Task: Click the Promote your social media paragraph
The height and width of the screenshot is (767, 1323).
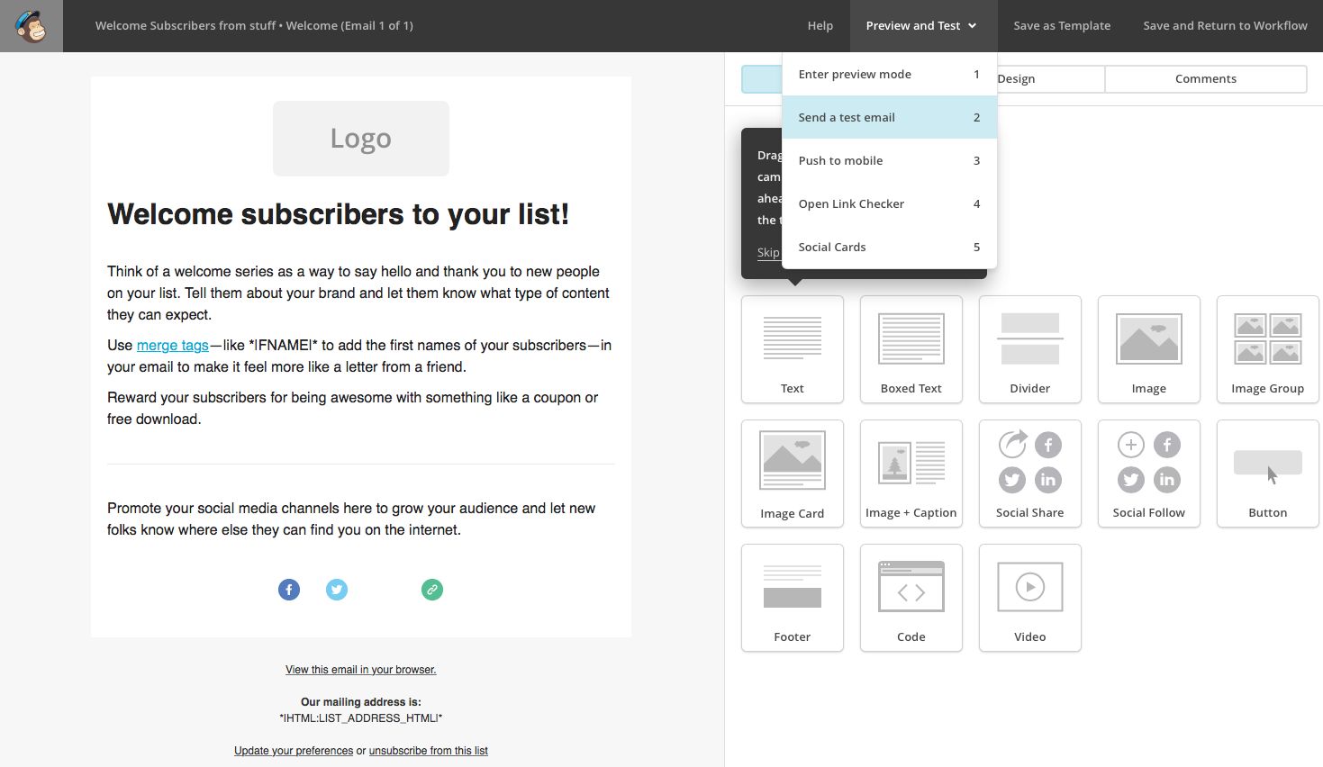Action: 351,519
